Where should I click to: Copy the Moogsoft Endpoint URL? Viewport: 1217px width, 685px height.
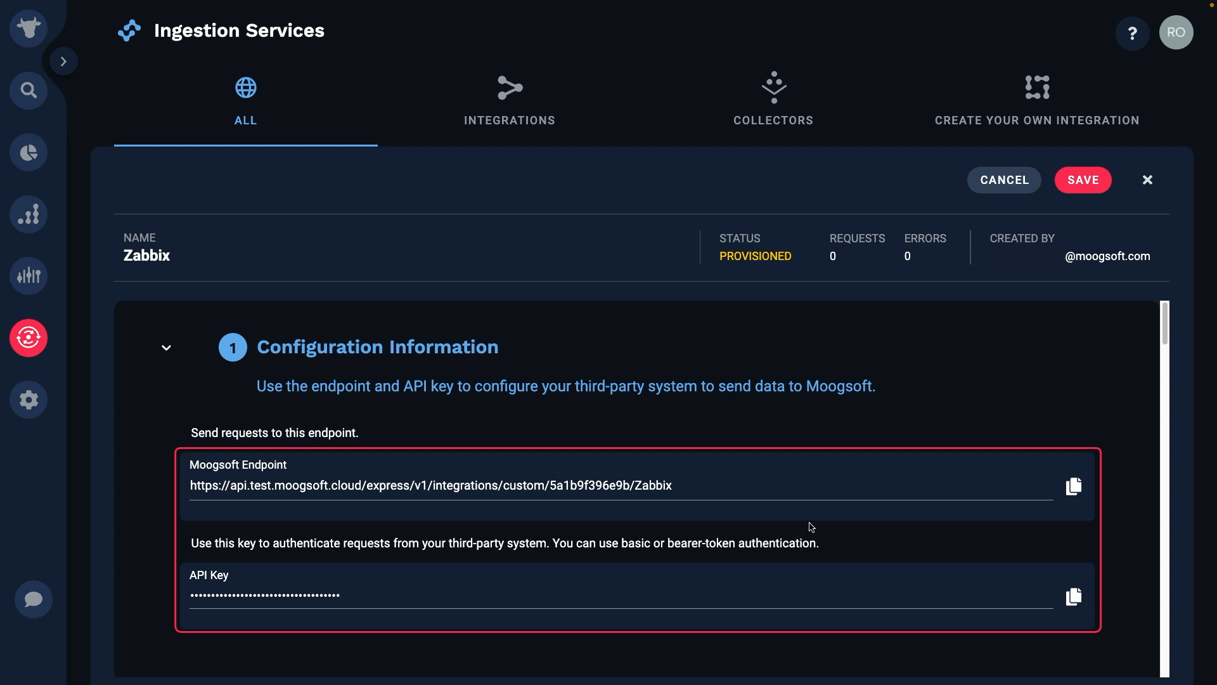(1074, 486)
